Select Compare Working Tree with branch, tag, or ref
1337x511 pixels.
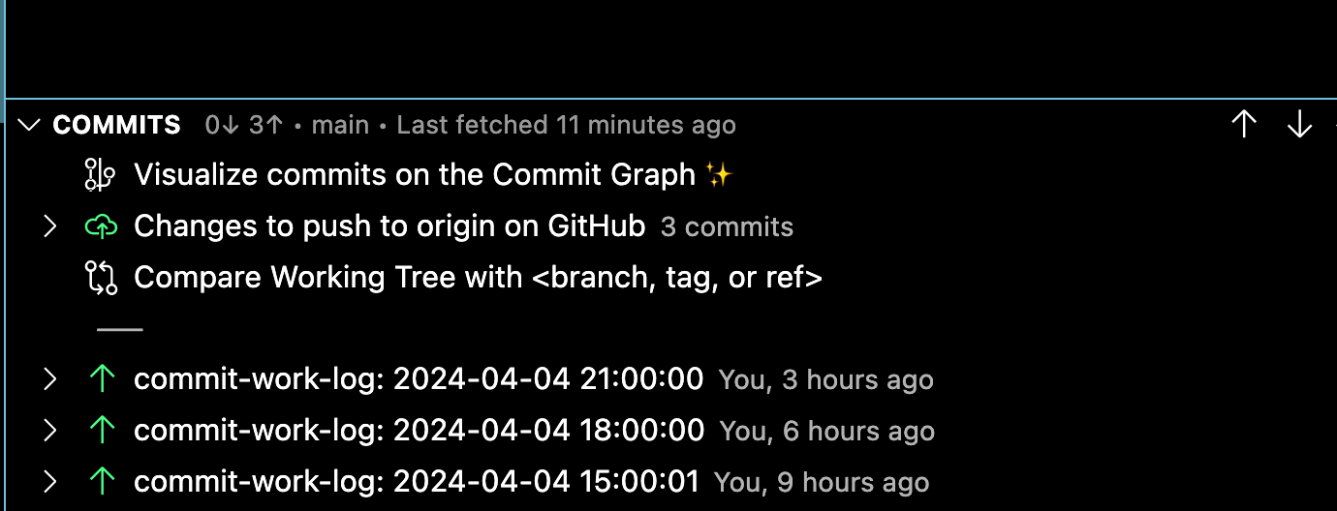(478, 278)
